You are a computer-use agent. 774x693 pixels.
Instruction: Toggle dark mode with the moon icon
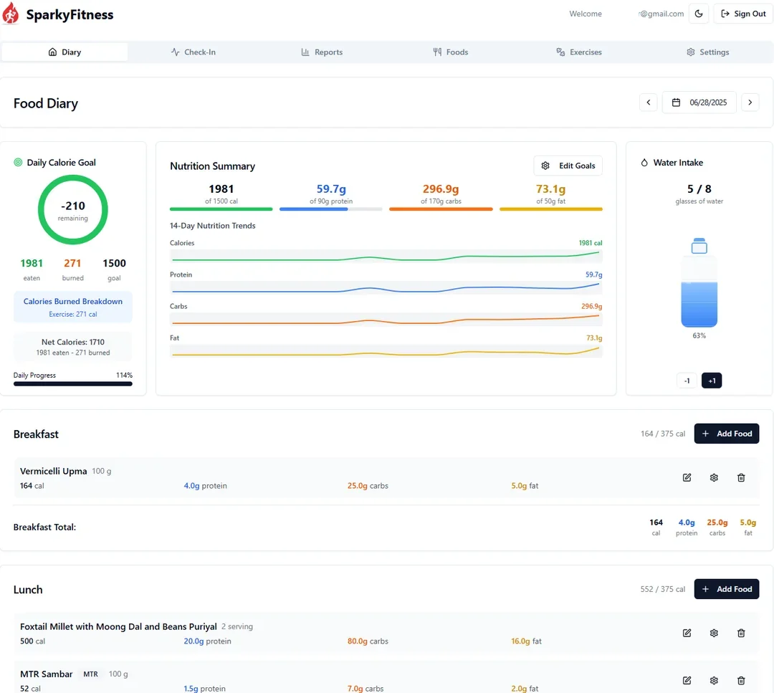pos(699,14)
